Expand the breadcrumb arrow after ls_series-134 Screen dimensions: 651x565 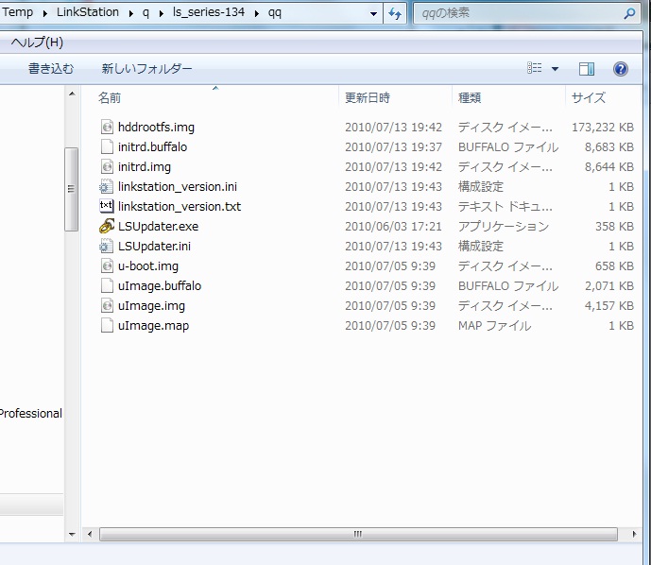[x=257, y=13]
